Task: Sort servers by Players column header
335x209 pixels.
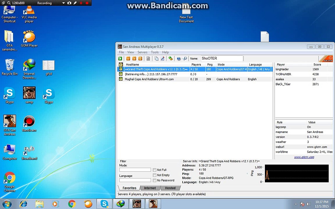Action: 198,65
